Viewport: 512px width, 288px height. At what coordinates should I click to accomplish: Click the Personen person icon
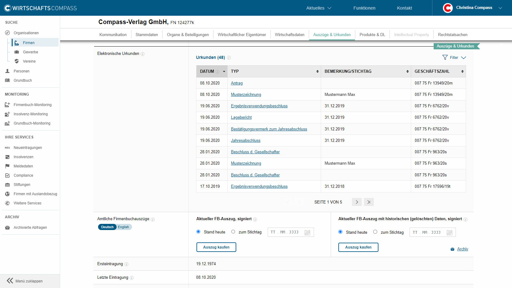(7, 71)
